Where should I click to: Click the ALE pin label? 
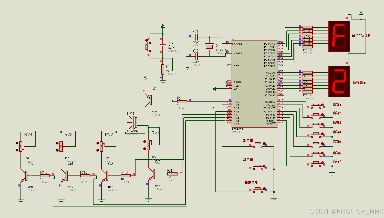point(236,86)
